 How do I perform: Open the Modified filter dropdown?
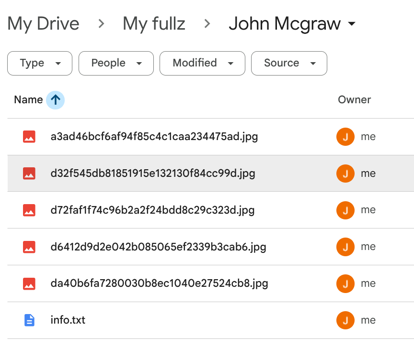pos(203,63)
